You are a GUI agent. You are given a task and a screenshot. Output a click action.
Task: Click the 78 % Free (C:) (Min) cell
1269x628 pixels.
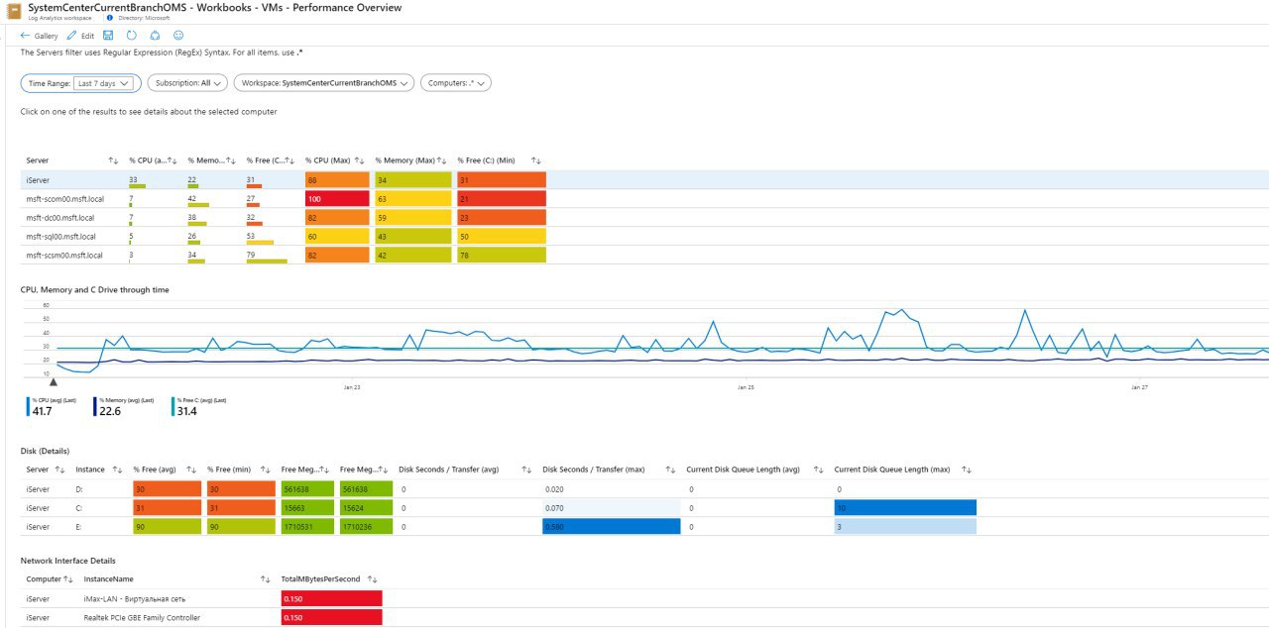[x=501, y=256]
